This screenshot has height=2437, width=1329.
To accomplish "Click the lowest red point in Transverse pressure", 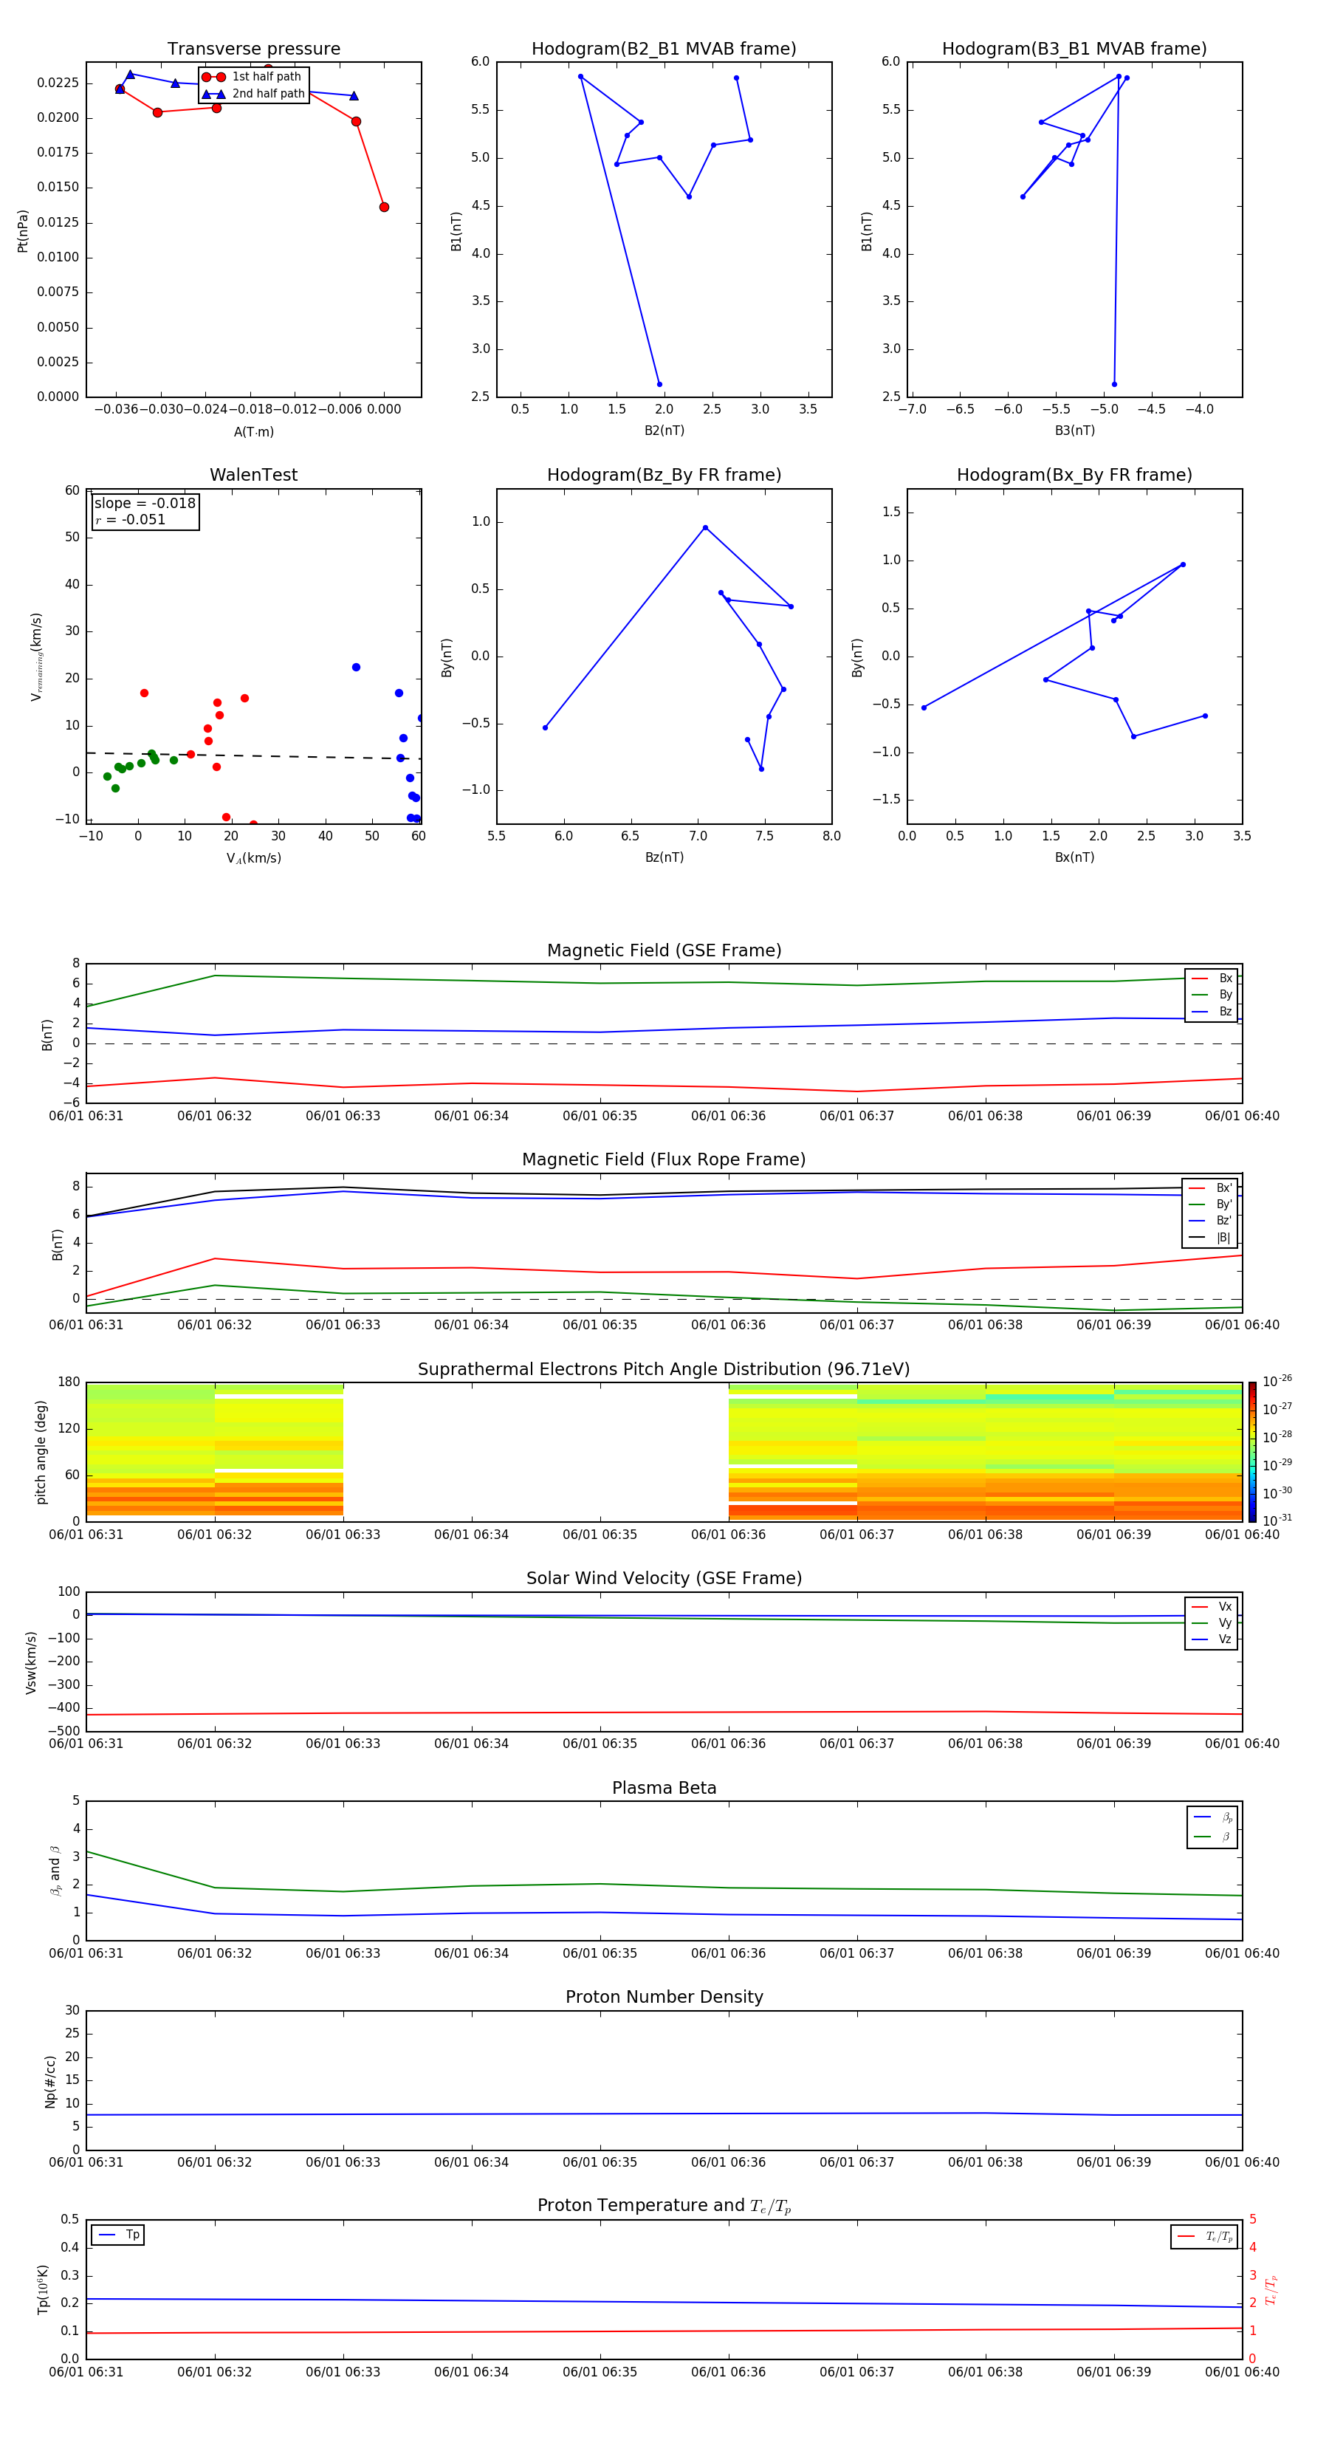I will (x=384, y=208).
